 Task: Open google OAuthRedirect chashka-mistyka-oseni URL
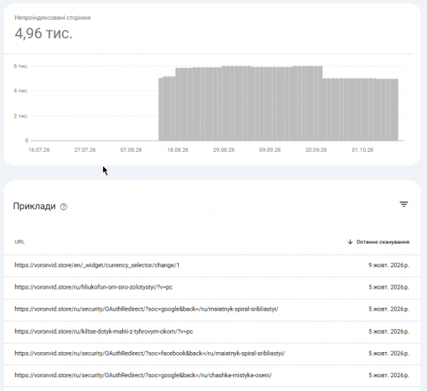[144, 375]
